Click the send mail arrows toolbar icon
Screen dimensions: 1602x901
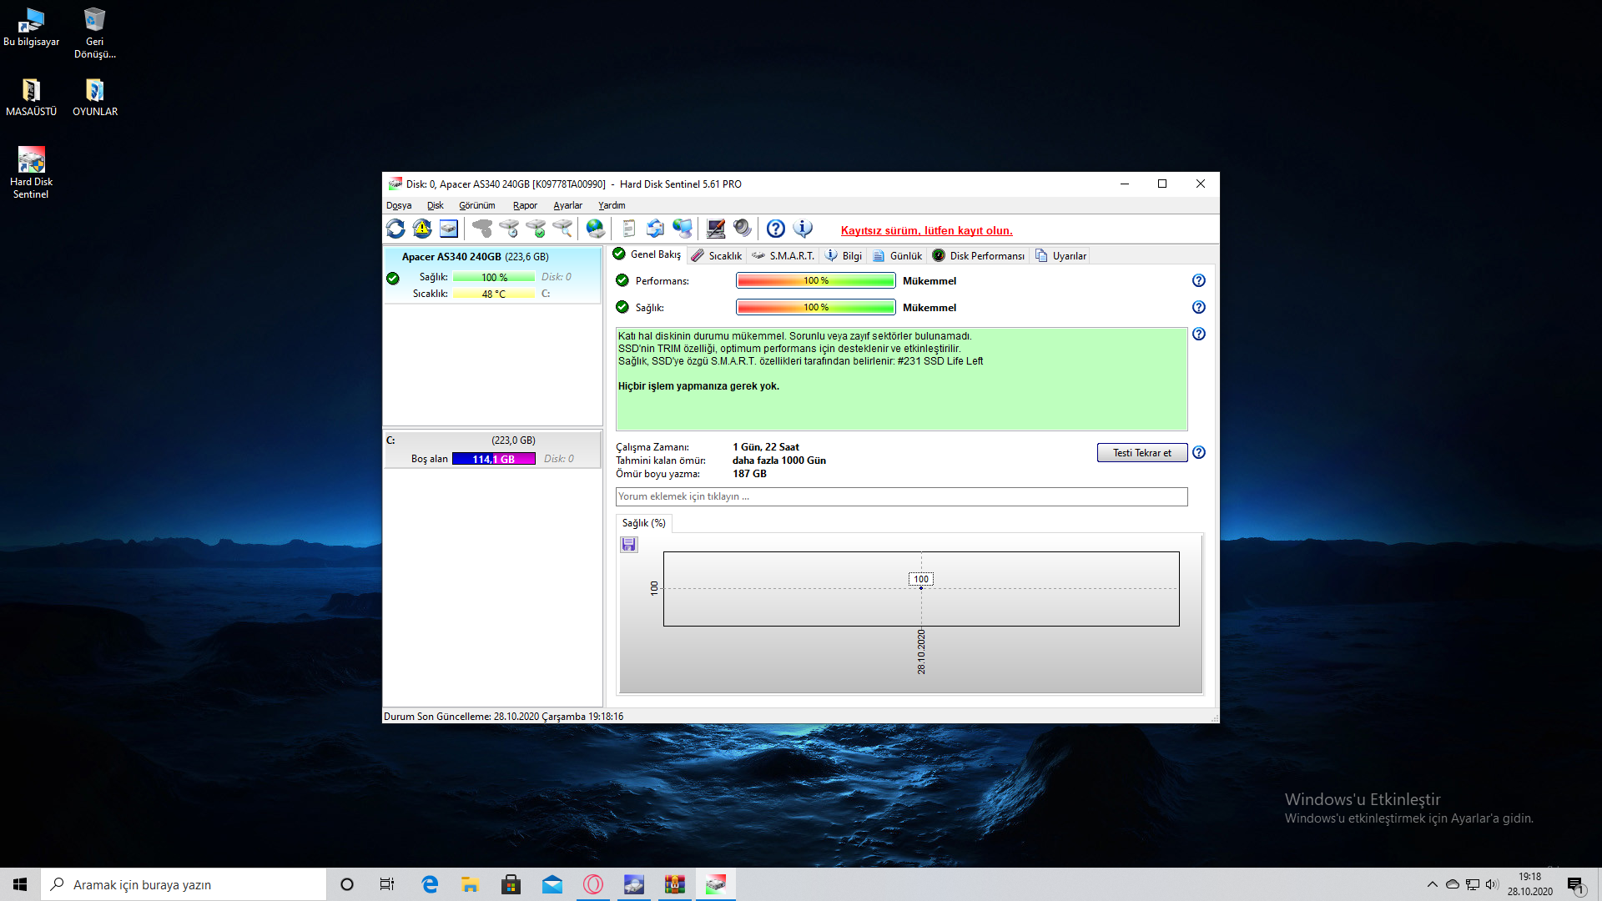click(656, 229)
